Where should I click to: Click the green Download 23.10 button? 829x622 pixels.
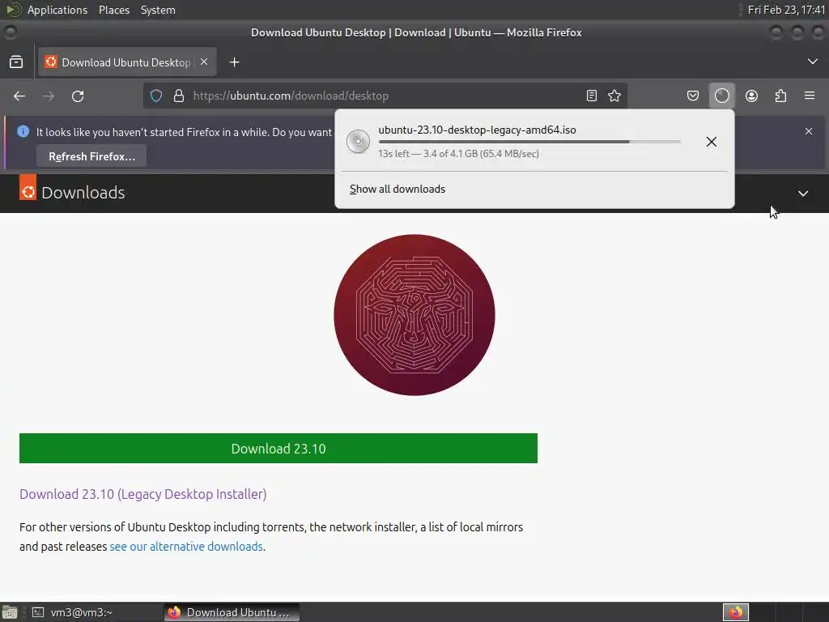[278, 449]
